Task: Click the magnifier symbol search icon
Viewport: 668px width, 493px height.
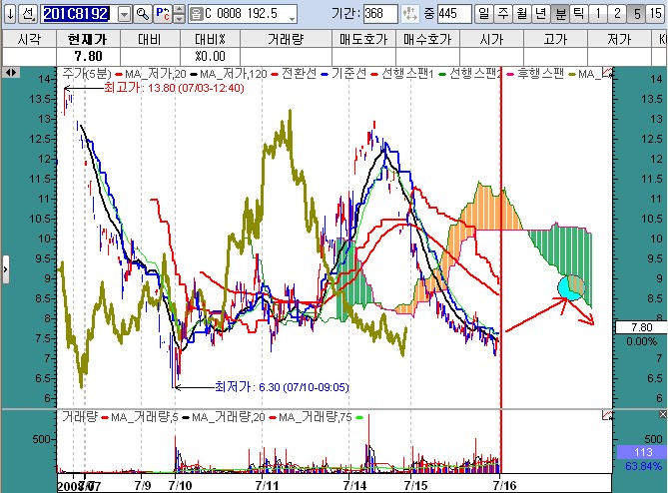Action: click(x=142, y=15)
